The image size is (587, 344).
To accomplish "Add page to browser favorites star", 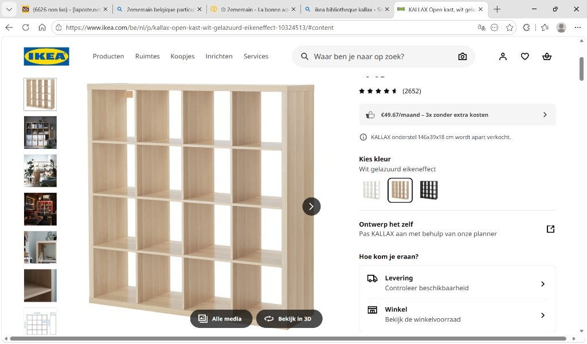I will click(x=510, y=27).
